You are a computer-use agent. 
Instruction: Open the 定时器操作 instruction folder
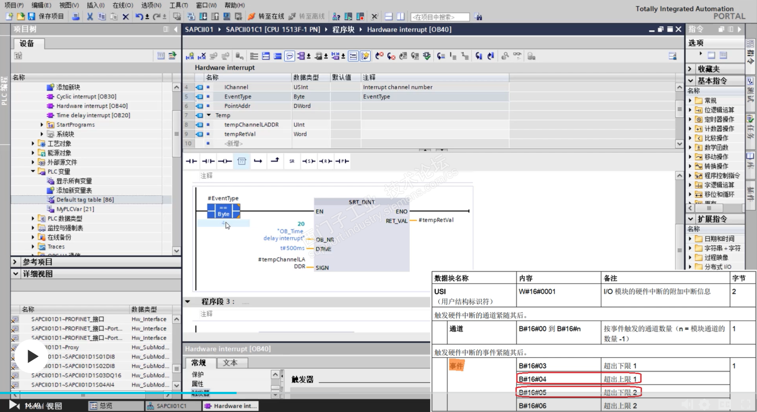point(719,119)
